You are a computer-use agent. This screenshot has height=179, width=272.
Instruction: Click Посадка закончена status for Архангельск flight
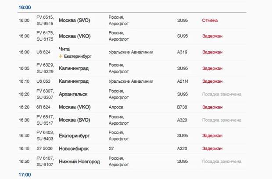222,94
